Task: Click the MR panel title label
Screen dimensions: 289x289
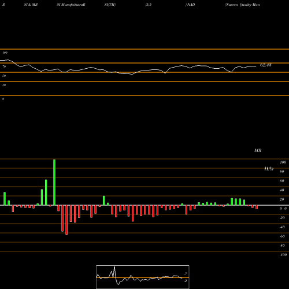Action: [x=258, y=150]
